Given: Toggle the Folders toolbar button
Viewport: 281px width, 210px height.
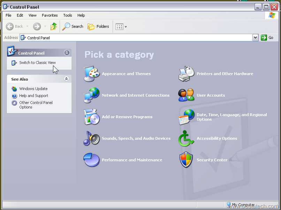Looking at the screenshot, I should 98,26.
